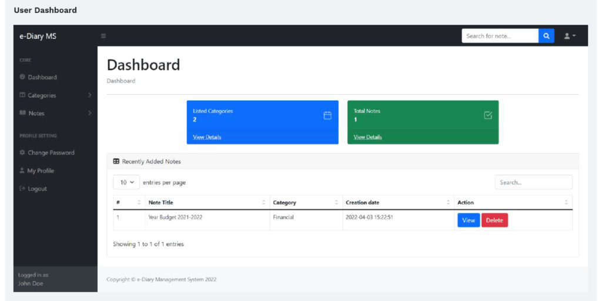Viewport: 602px width, 301px height.
Task: Click the checkmark icon on Total Notes card
Action: coord(487,115)
